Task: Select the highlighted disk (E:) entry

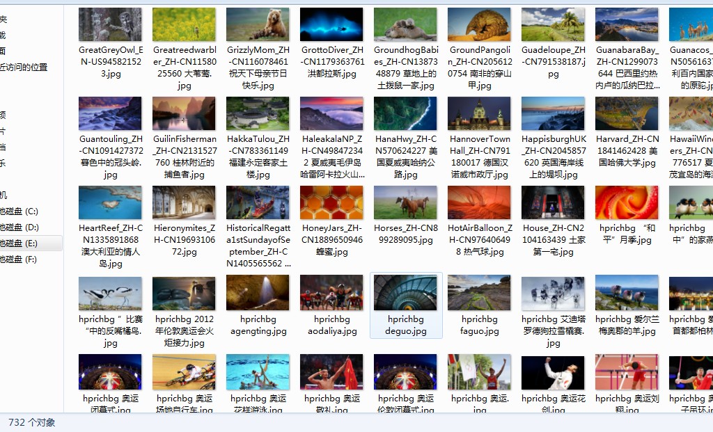Action: point(19,243)
